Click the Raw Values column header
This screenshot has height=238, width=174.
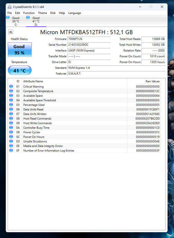click(153, 81)
